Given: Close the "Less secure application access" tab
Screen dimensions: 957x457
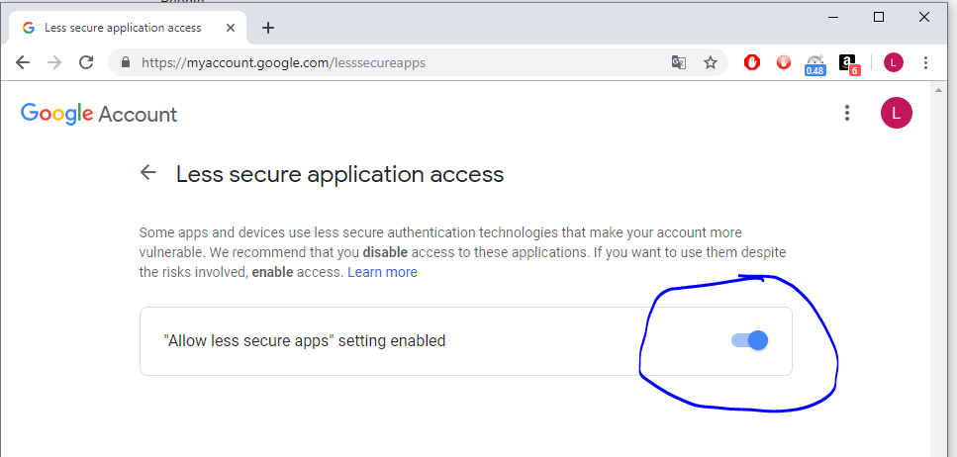Looking at the screenshot, I should (234, 28).
